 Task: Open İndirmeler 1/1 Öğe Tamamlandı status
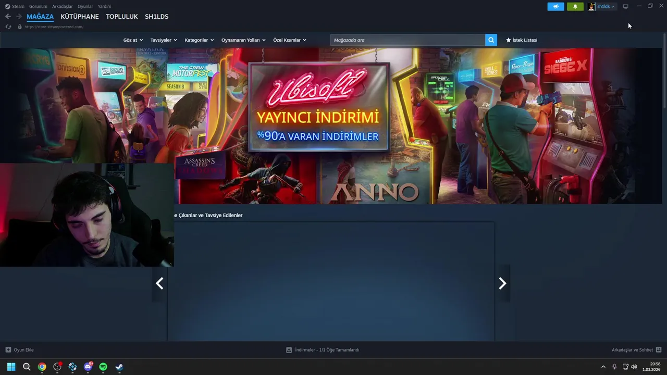click(327, 350)
